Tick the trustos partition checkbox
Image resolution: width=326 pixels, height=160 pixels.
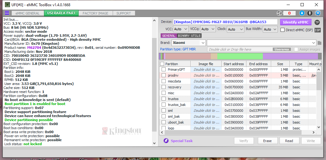point(164,99)
